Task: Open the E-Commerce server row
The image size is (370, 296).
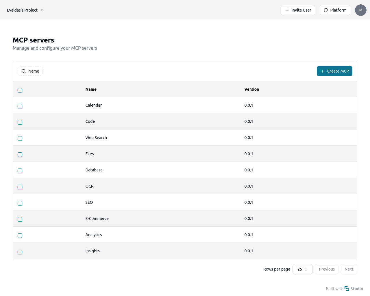Action: 97,219
